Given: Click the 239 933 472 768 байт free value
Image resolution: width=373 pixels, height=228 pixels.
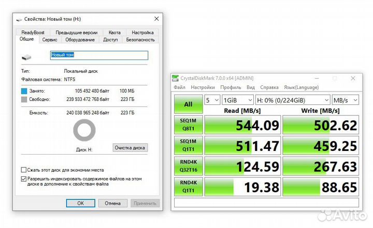Looking at the screenshot, I should (x=88, y=99).
